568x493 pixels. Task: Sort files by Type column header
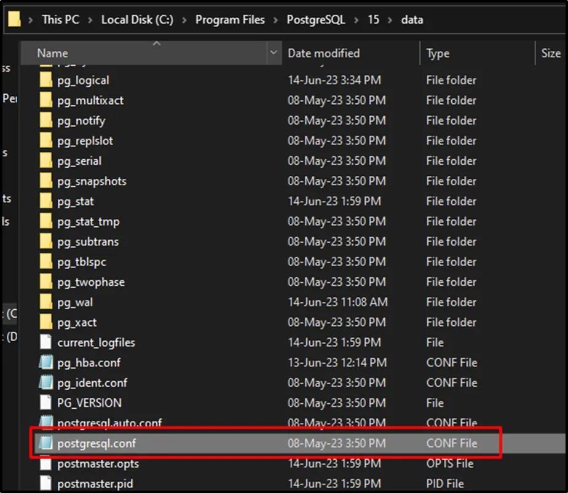coord(438,53)
